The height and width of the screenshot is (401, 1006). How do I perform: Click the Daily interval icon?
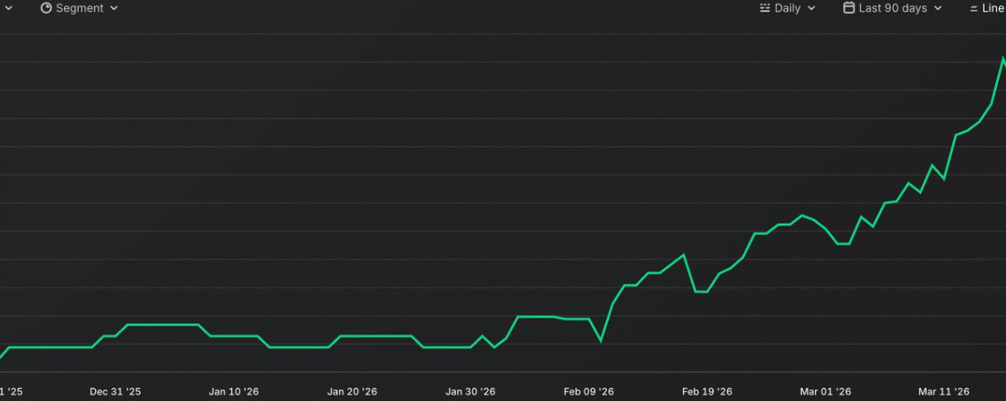tap(765, 8)
